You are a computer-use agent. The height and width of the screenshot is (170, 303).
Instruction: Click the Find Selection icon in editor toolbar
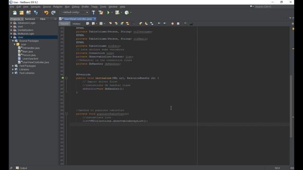[110, 24]
